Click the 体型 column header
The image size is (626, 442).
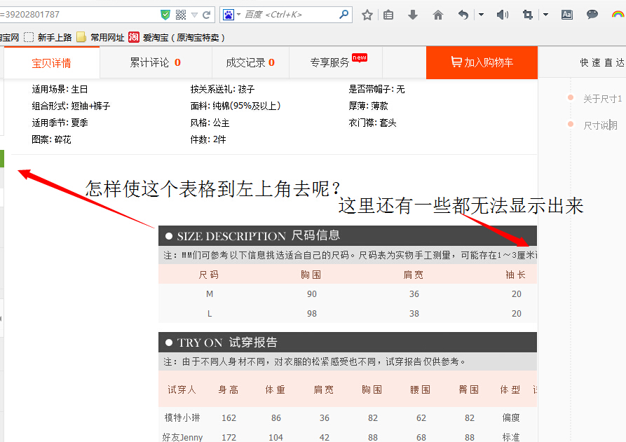510,389
